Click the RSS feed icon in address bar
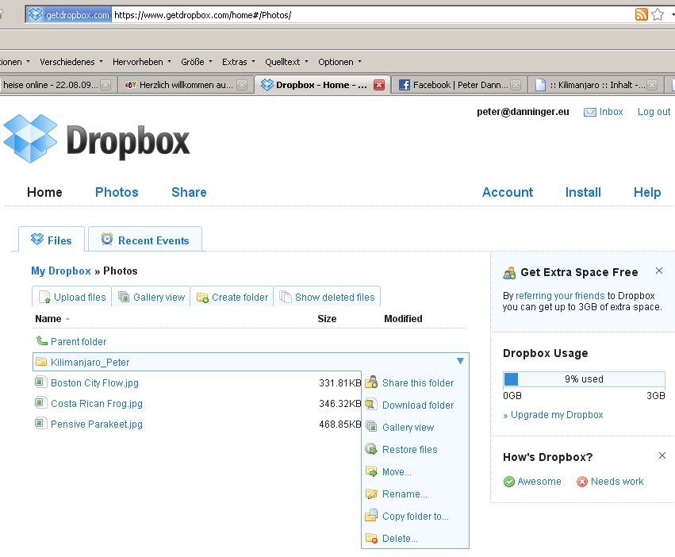675x557 pixels. pos(642,14)
